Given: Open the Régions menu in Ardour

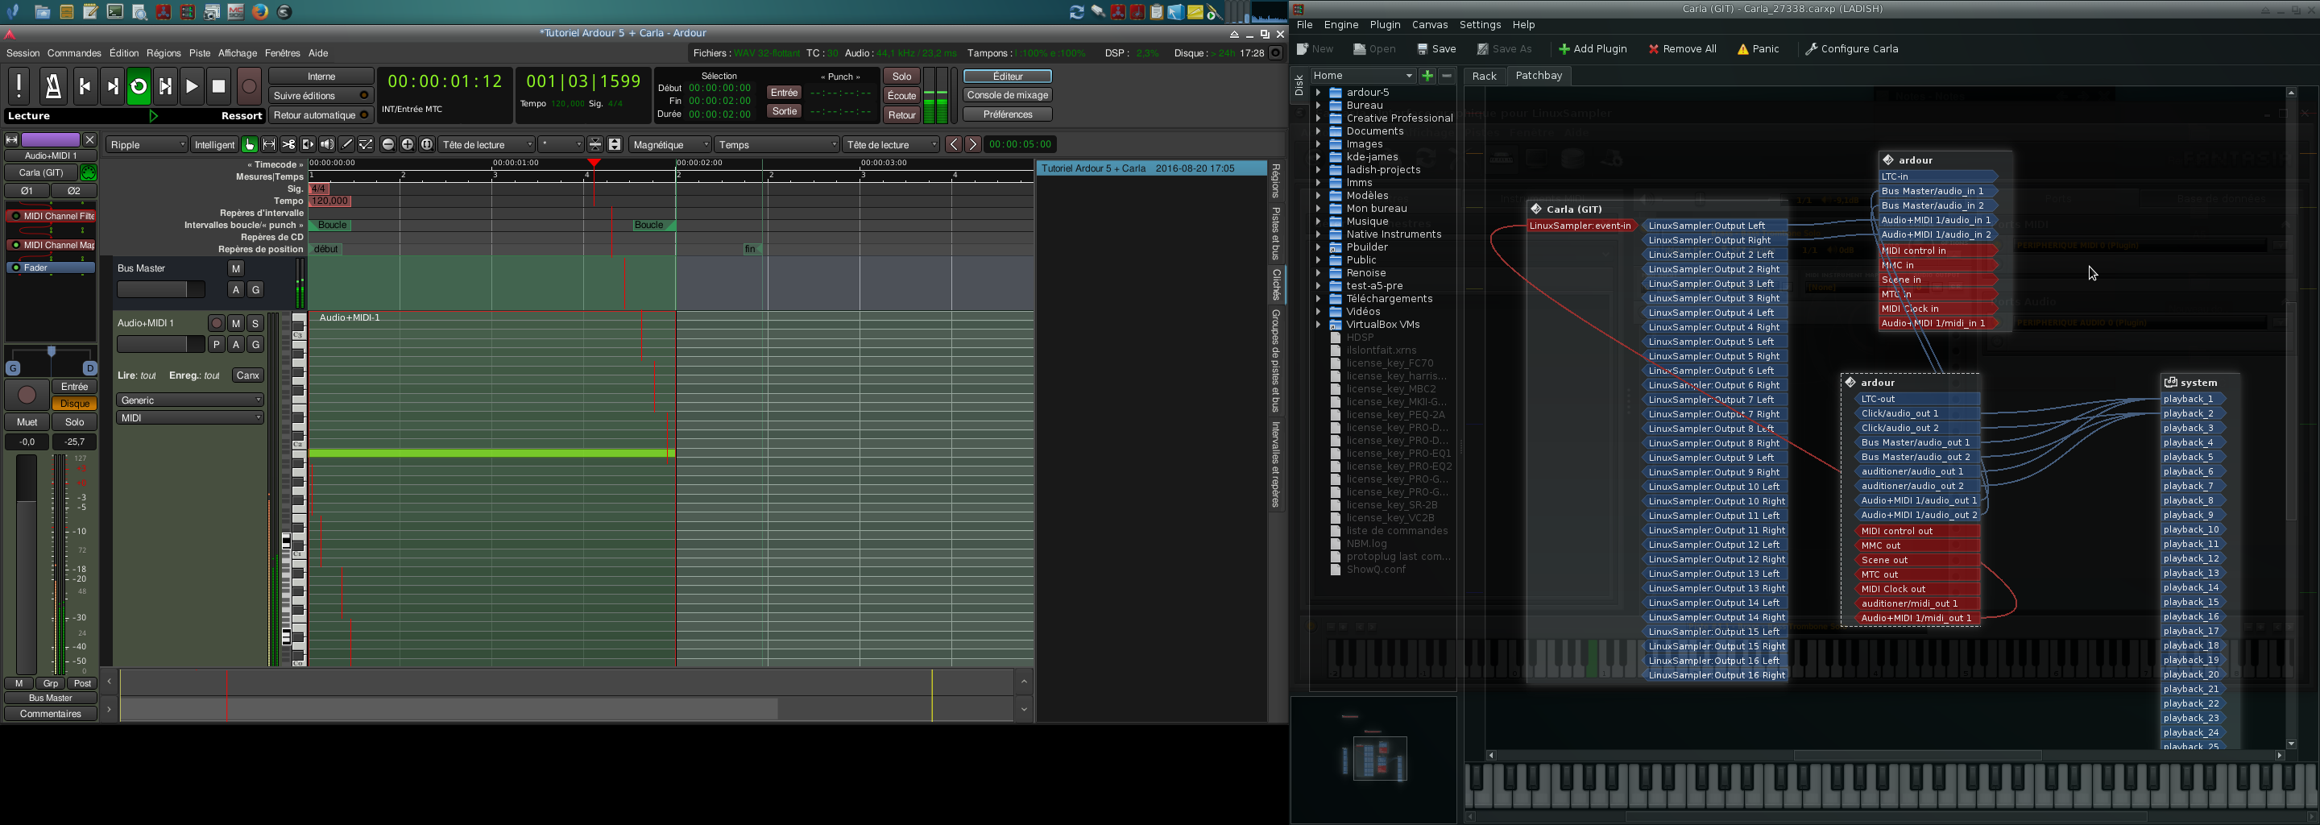Looking at the screenshot, I should click(163, 53).
